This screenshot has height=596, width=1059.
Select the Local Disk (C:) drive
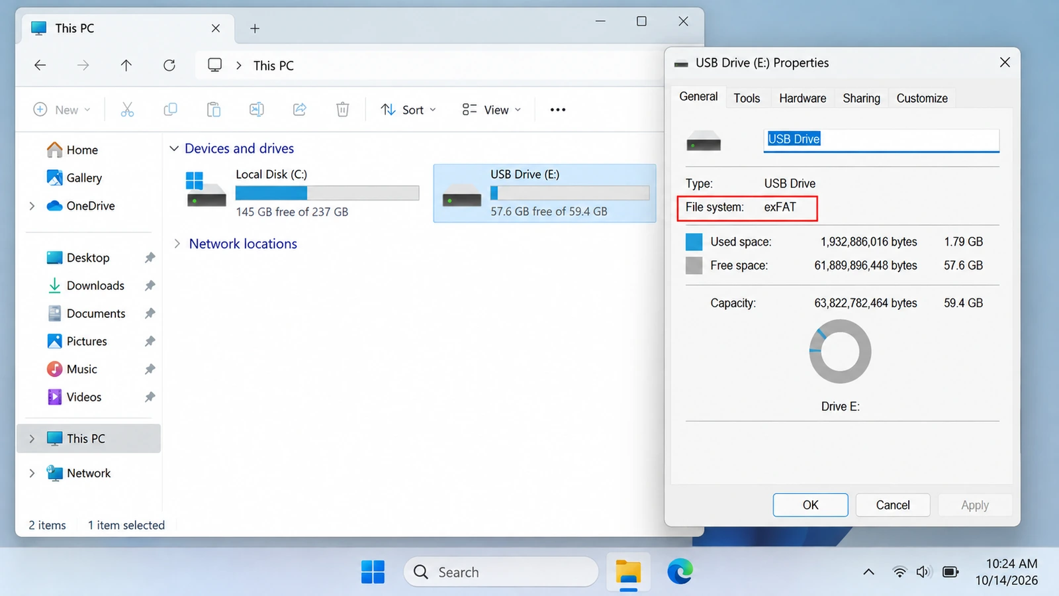(302, 193)
